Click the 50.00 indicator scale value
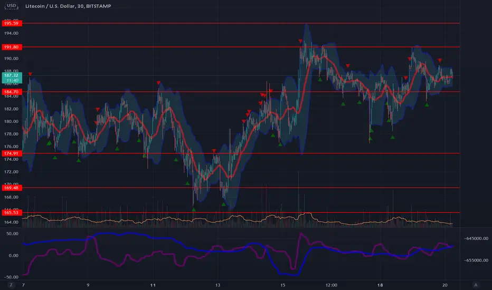492x290 pixels. 12,234
